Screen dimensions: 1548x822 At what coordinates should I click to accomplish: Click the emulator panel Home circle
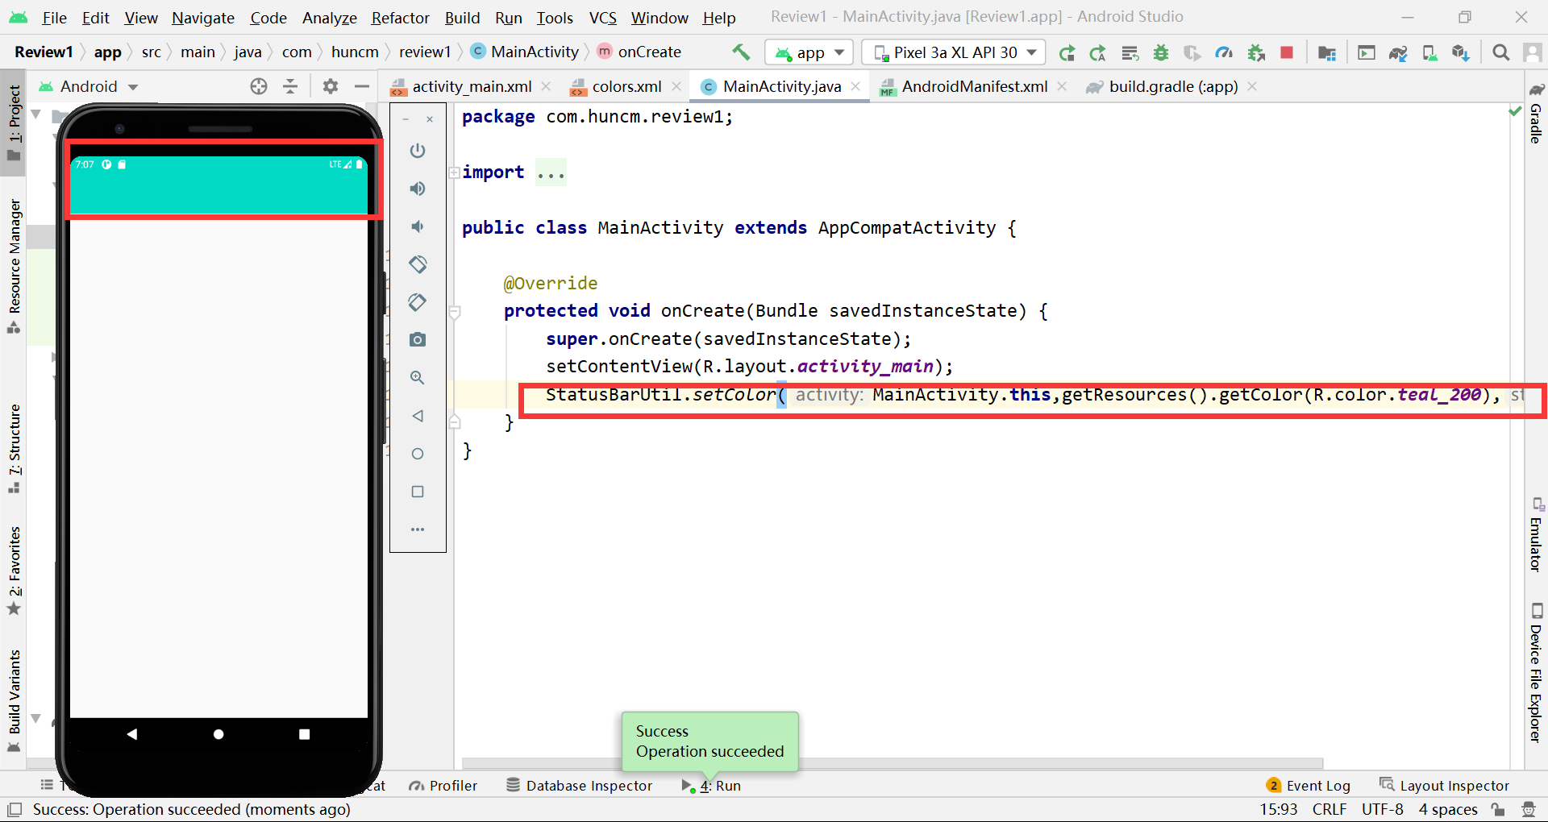tap(417, 454)
